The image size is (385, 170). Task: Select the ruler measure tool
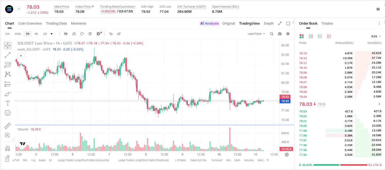coord(8,126)
